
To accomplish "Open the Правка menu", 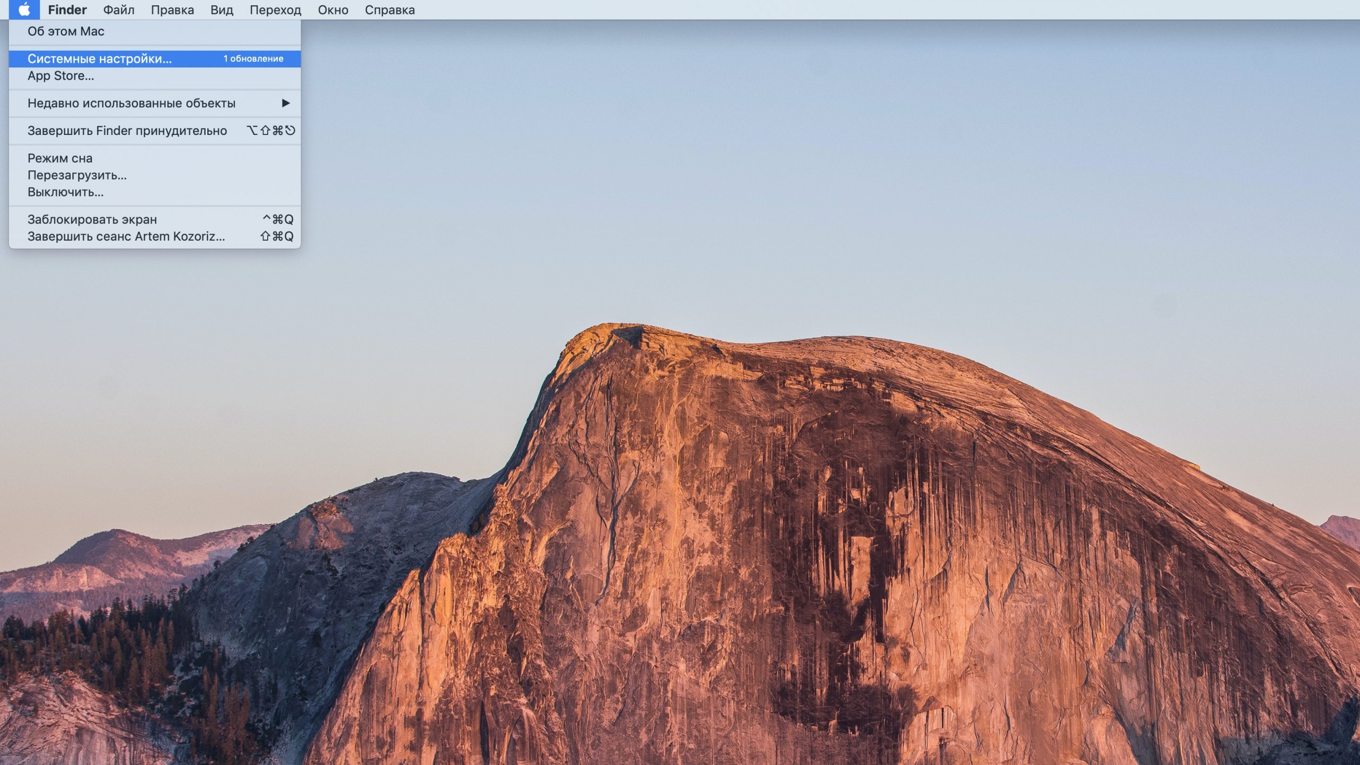I will pos(172,10).
